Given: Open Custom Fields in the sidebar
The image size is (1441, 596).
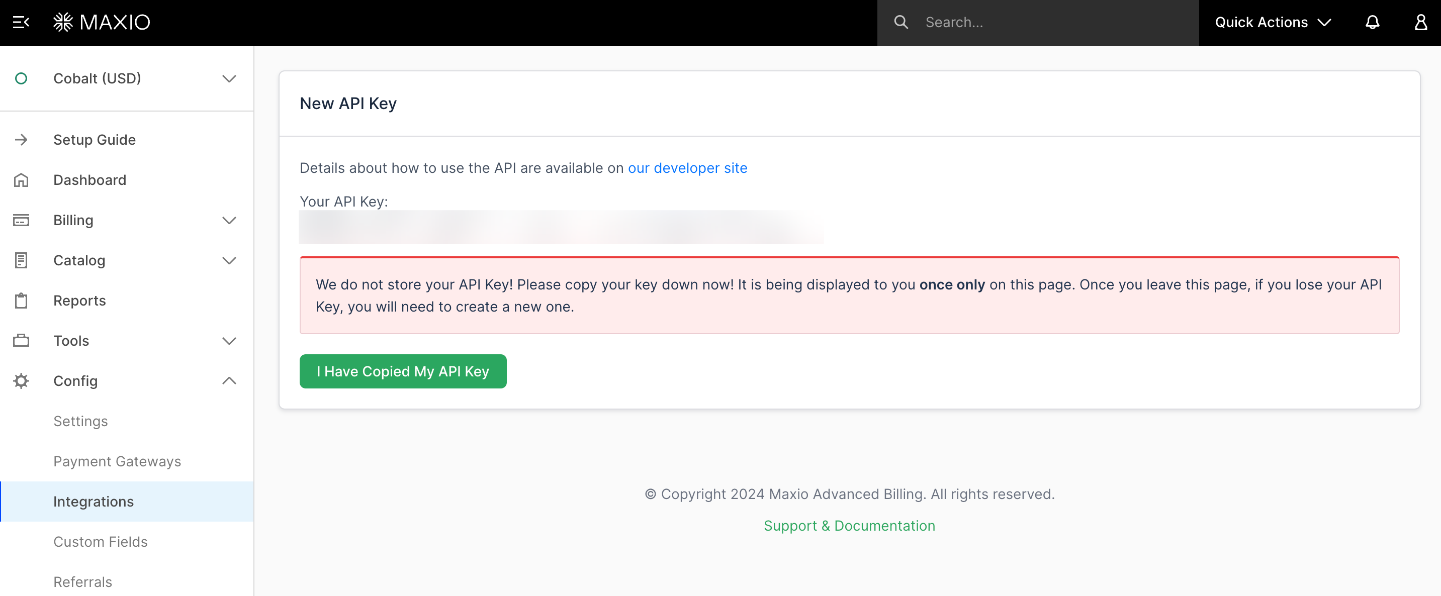Looking at the screenshot, I should 100,542.
